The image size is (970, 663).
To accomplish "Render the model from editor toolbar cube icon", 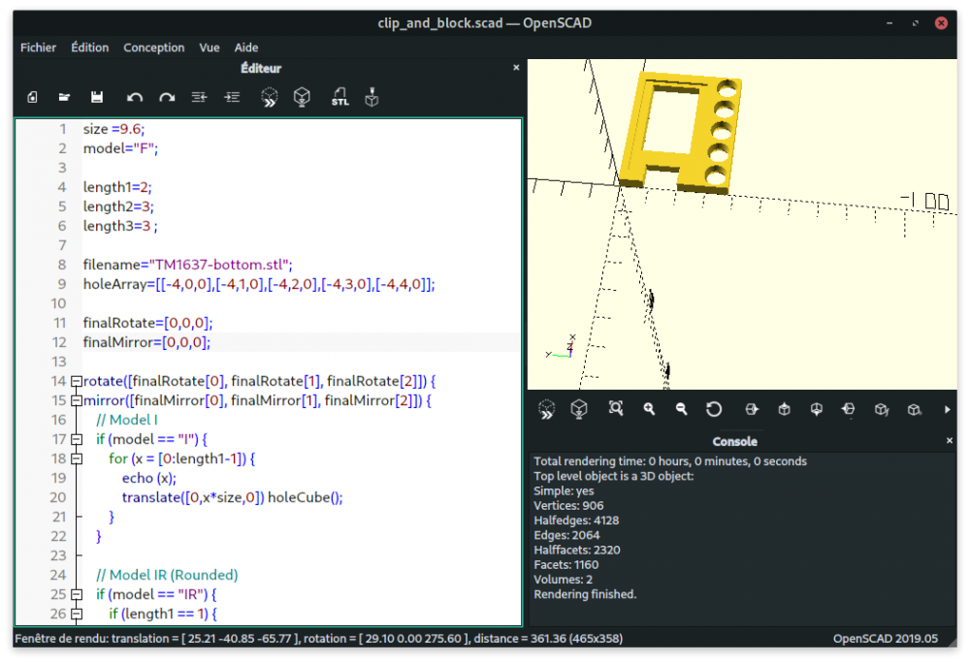I will tap(302, 97).
